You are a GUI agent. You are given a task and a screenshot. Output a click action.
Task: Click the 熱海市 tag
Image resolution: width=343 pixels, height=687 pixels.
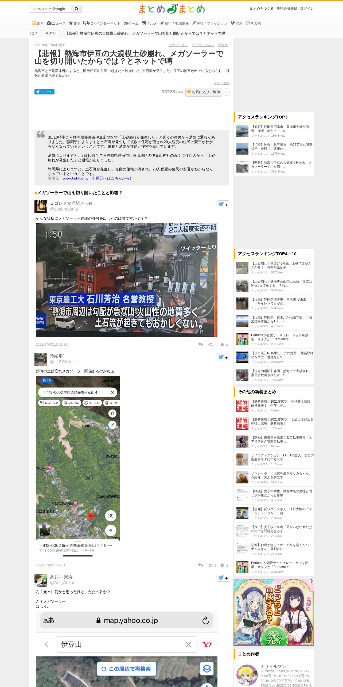pyautogui.click(x=223, y=45)
